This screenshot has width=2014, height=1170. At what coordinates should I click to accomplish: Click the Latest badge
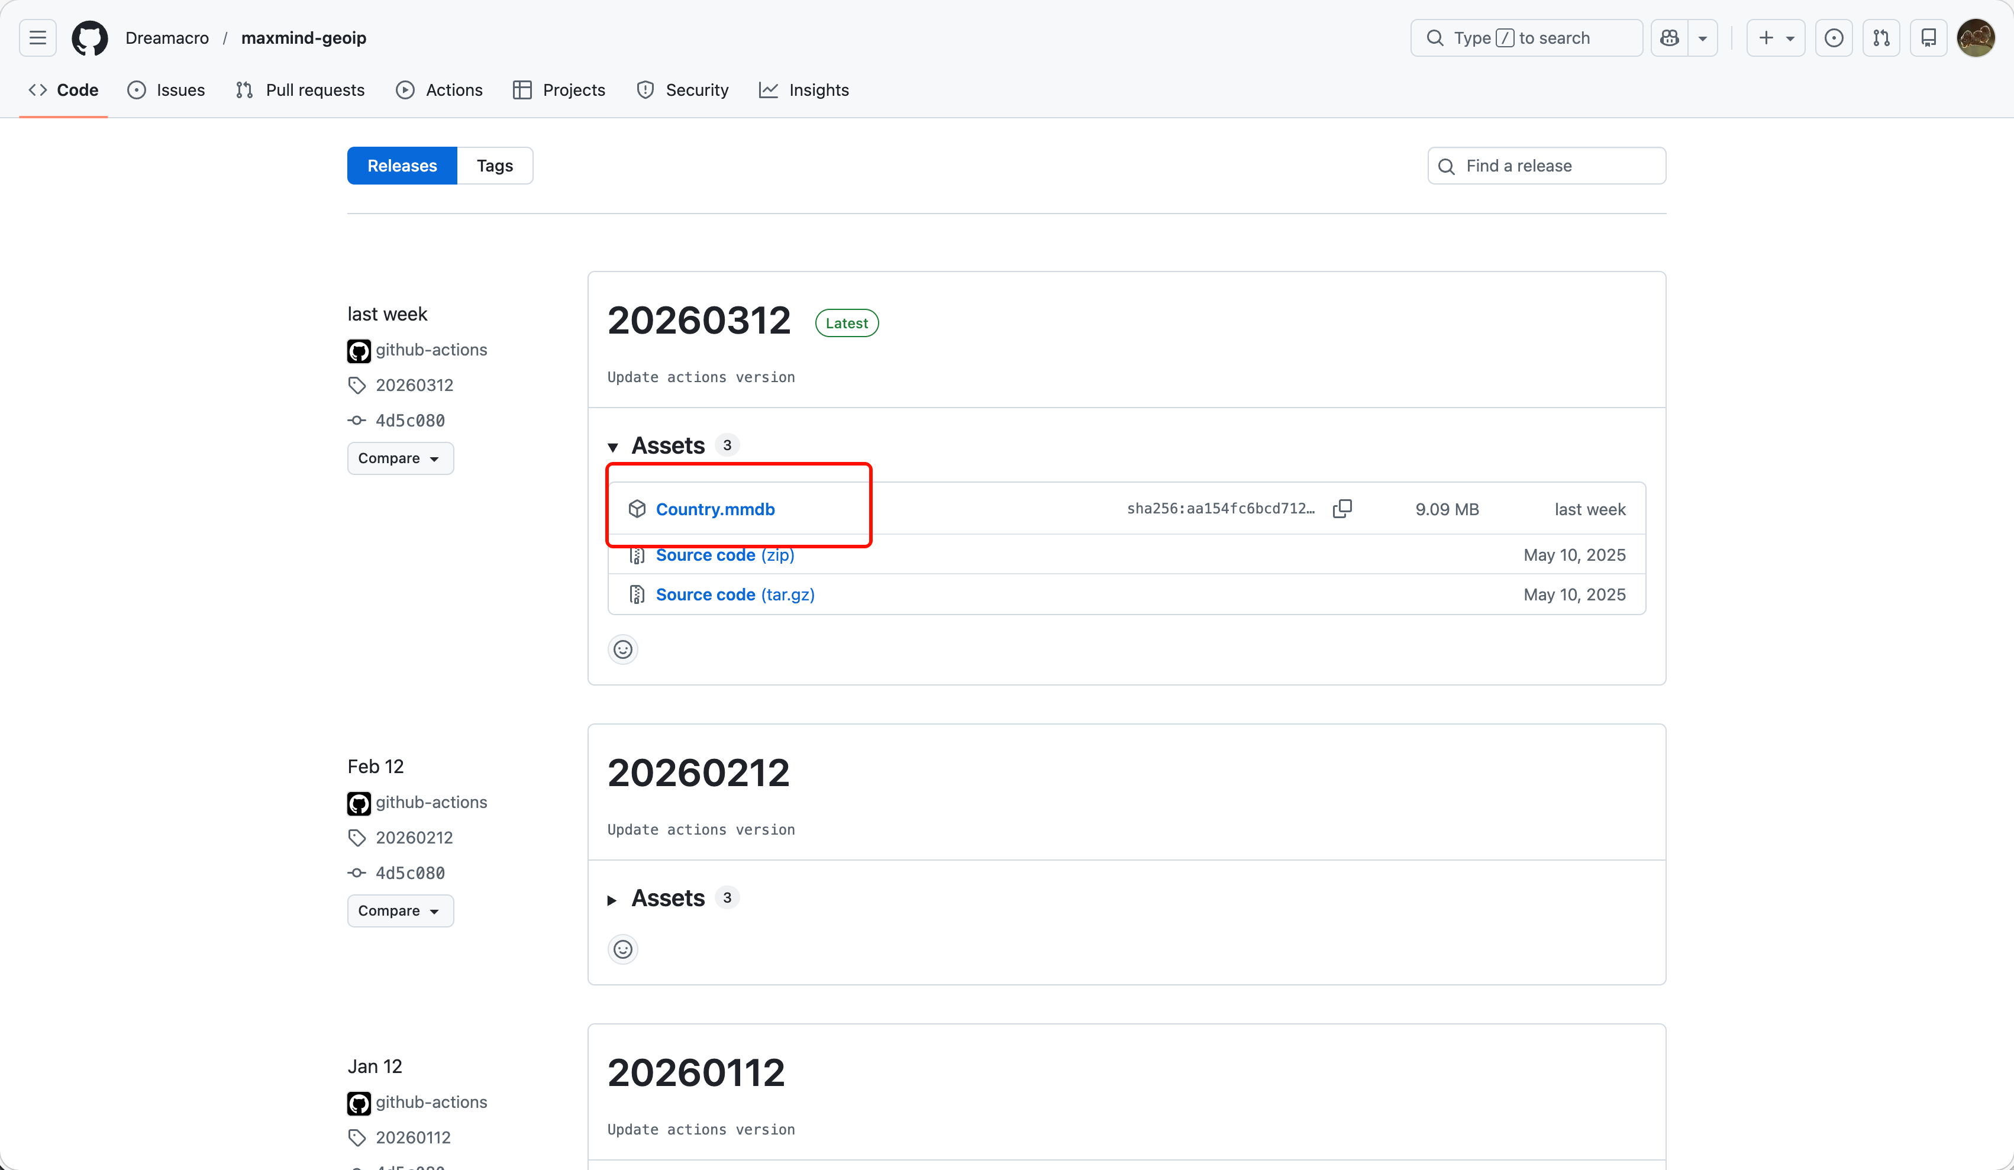pos(846,323)
